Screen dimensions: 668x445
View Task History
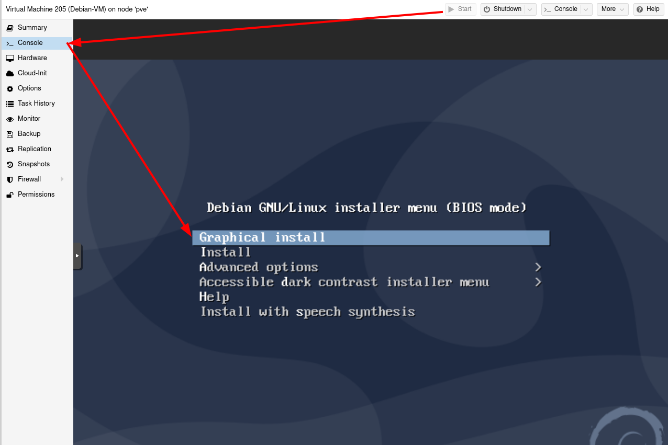[x=37, y=104]
